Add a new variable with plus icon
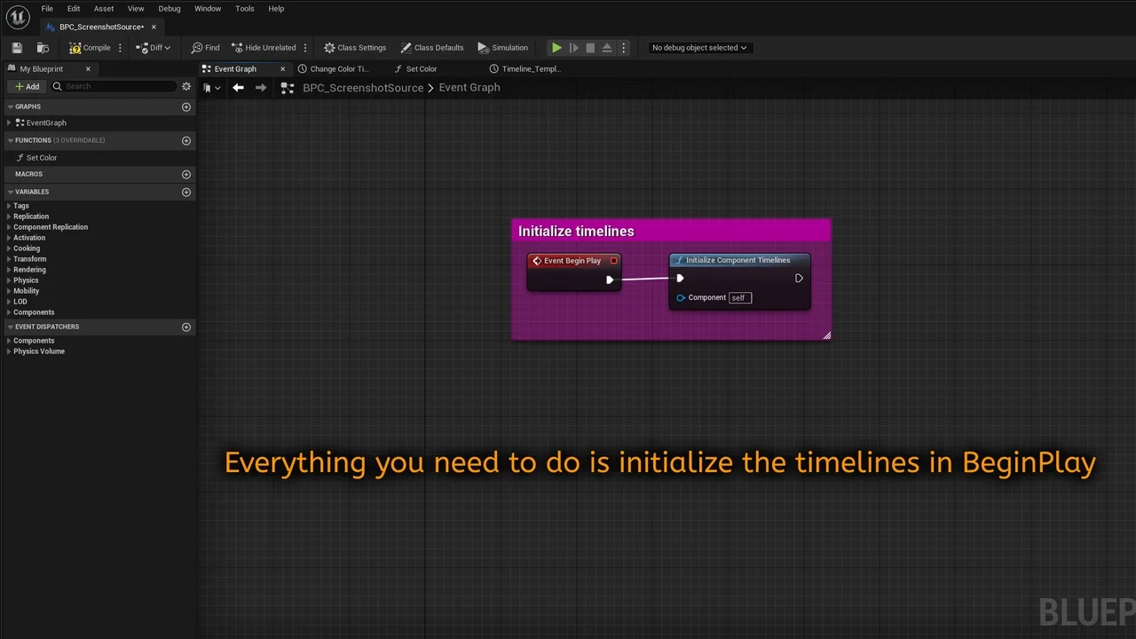The height and width of the screenshot is (639, 1136). click(x=186, y=192)
